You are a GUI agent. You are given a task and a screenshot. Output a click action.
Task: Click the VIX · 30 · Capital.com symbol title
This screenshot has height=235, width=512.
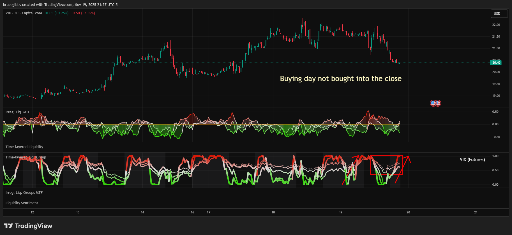[x=24, y=13]
